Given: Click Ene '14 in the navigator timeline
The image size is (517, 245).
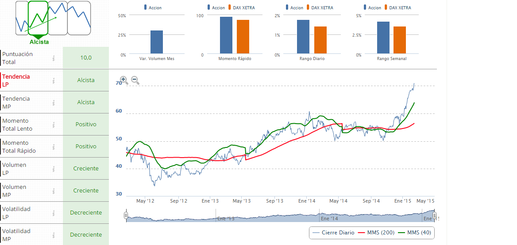Looking at the screenshot, I should point(329,219).
